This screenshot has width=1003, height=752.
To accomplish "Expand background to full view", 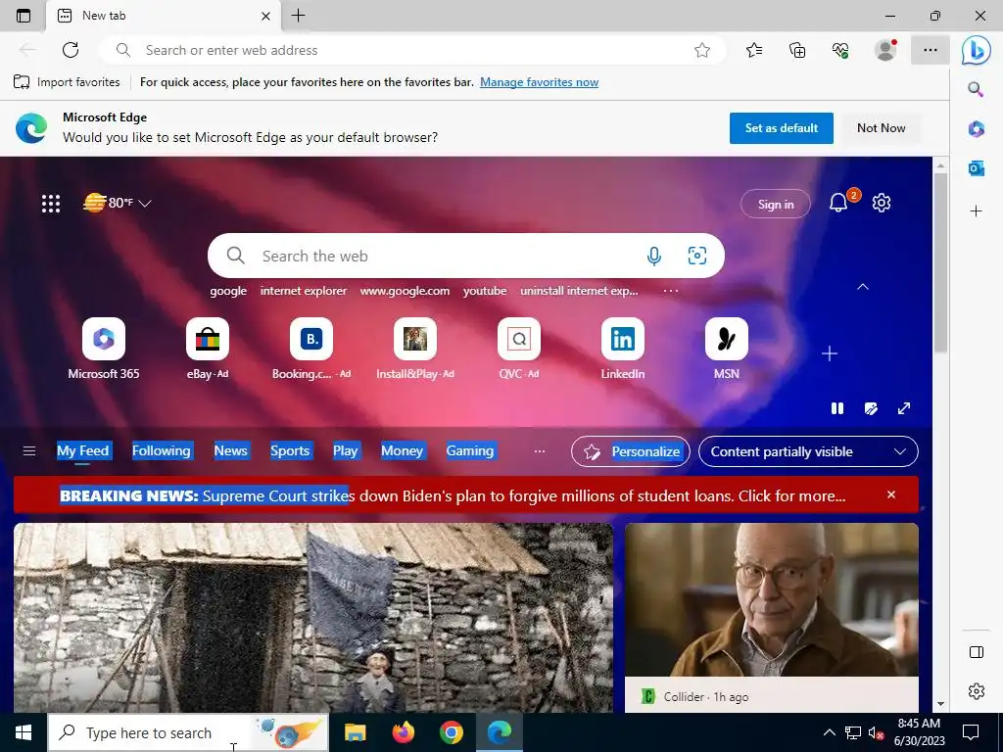I will click(904, 408).
